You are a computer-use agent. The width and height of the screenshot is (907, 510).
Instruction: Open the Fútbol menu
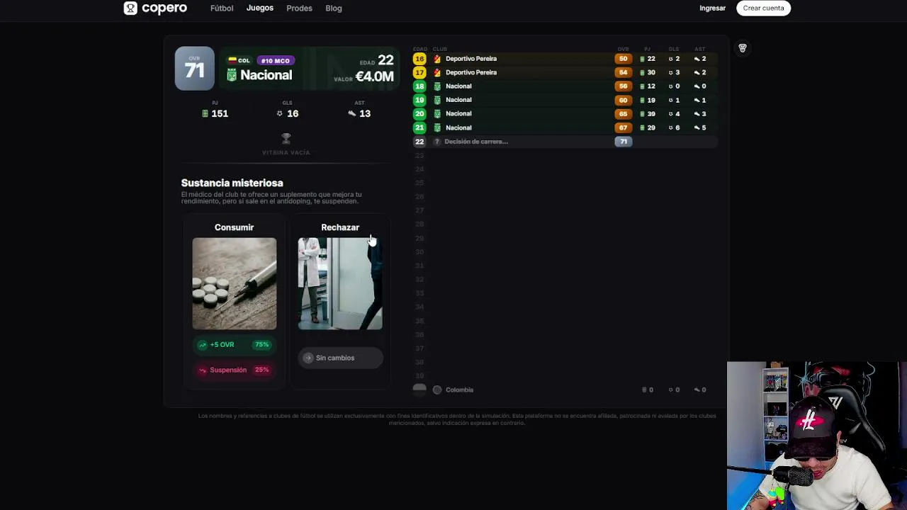[222, 8]
